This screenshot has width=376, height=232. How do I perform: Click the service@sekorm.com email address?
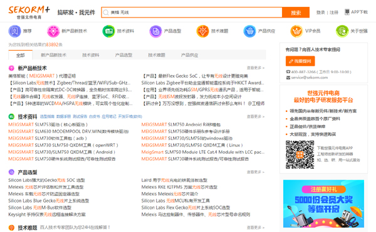click(310, 78)
